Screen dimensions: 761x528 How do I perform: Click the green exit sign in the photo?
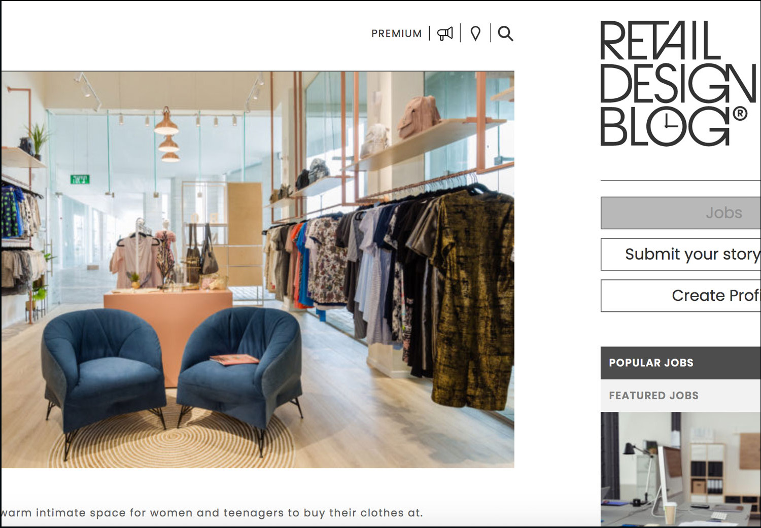point(80,179)
